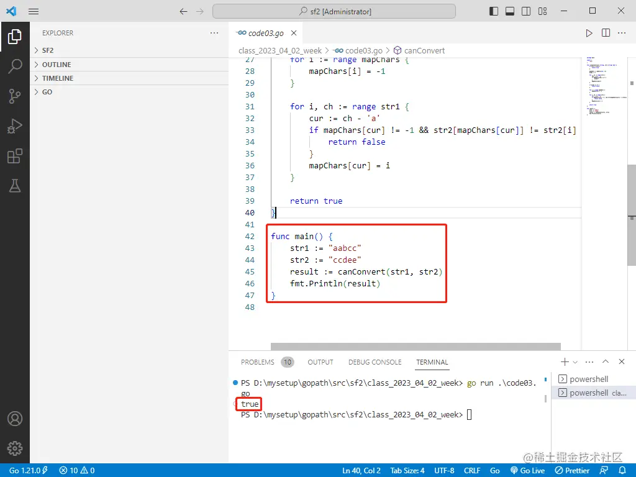This screenshot has height=477, width=636.
Task: Open the Accounts menu
Action: coord(15,419)
